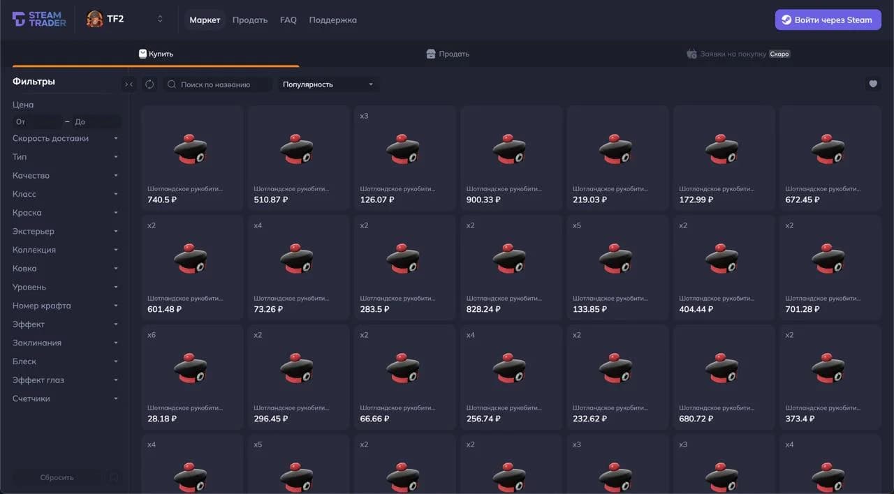
Task: Expand the Скорость доставки filter
Action: (66, 138)
